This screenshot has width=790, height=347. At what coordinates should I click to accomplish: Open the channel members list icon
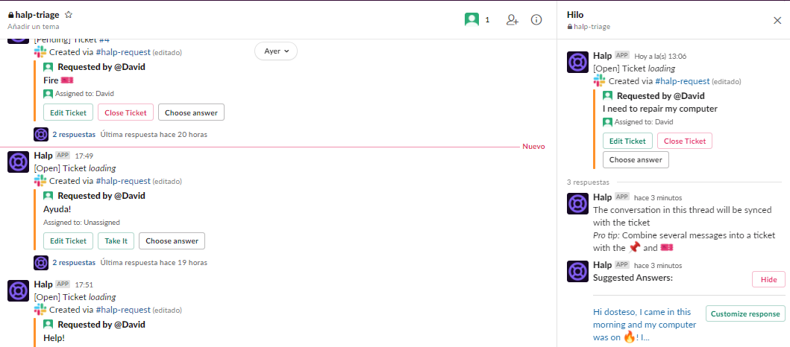[x=471, y=19]
